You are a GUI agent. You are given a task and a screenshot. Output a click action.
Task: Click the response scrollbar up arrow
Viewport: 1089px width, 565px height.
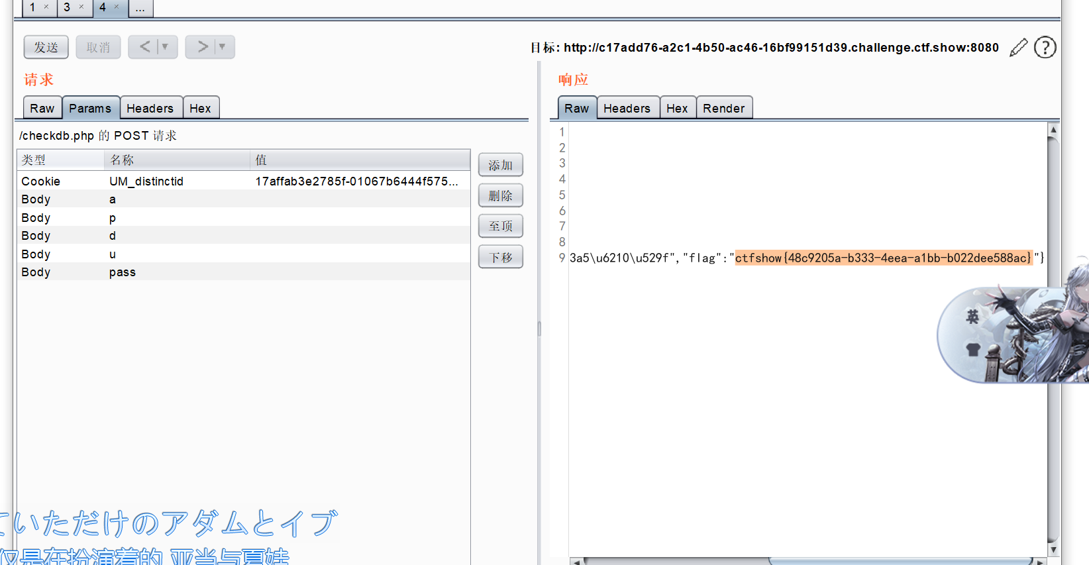[x=1053, y=130]
